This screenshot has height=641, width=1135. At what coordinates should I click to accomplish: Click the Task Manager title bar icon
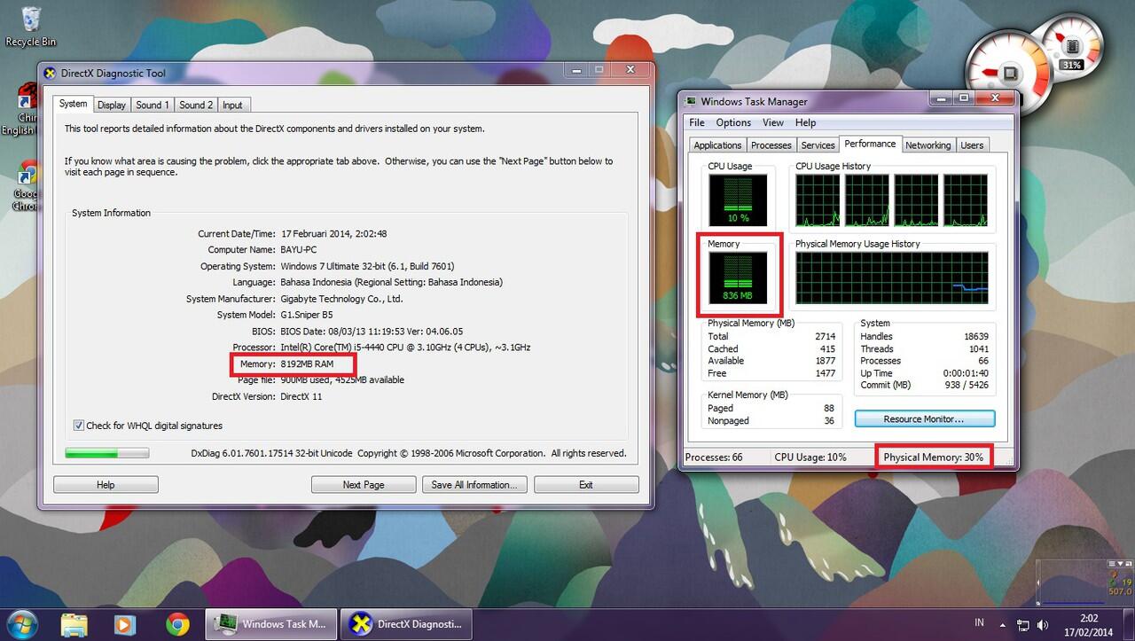(x=690, y=101)
